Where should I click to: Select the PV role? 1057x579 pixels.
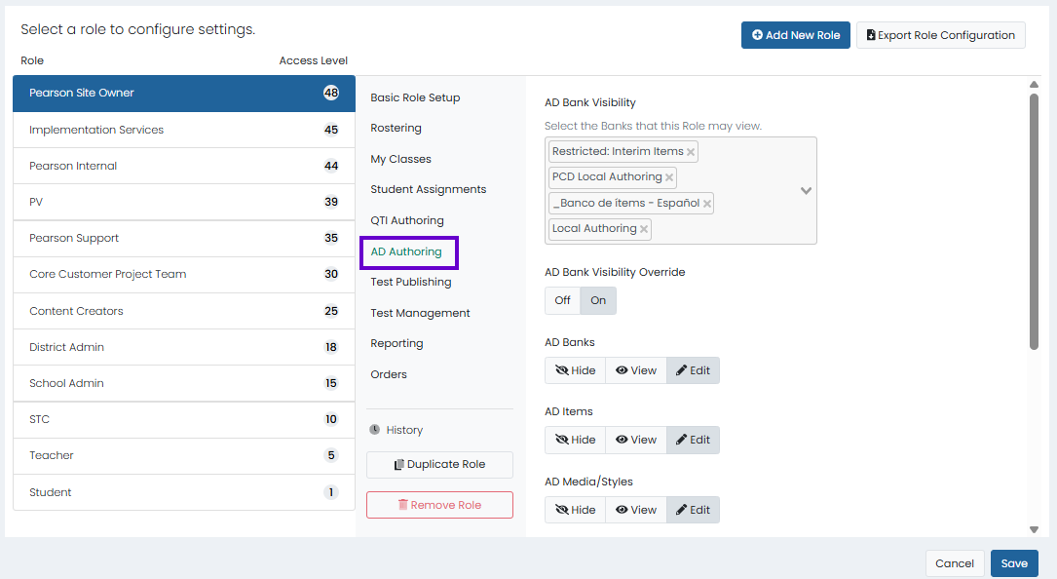pyautogui.click(x=184, y=202)
